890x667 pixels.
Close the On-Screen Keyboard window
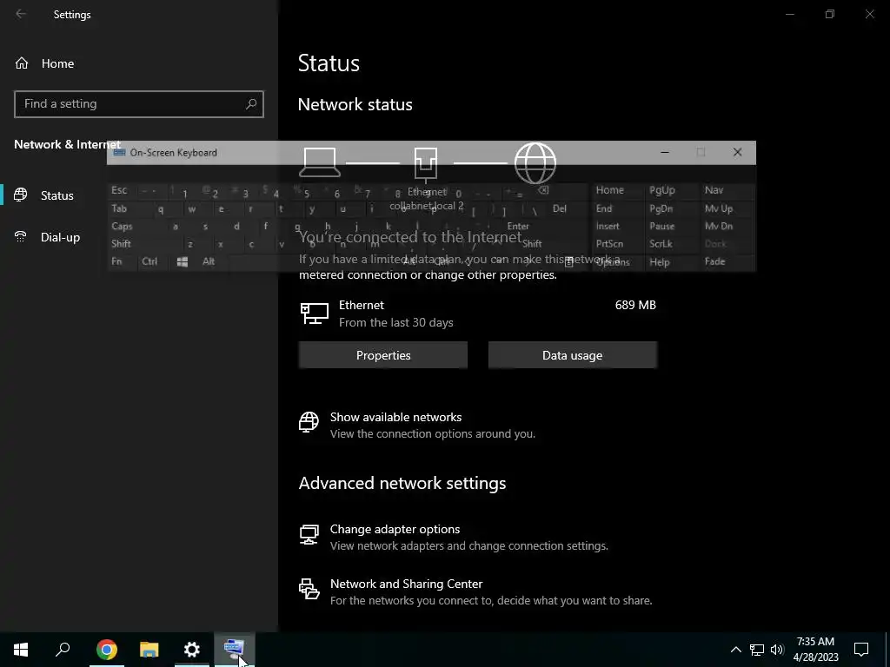click(737, 152)
